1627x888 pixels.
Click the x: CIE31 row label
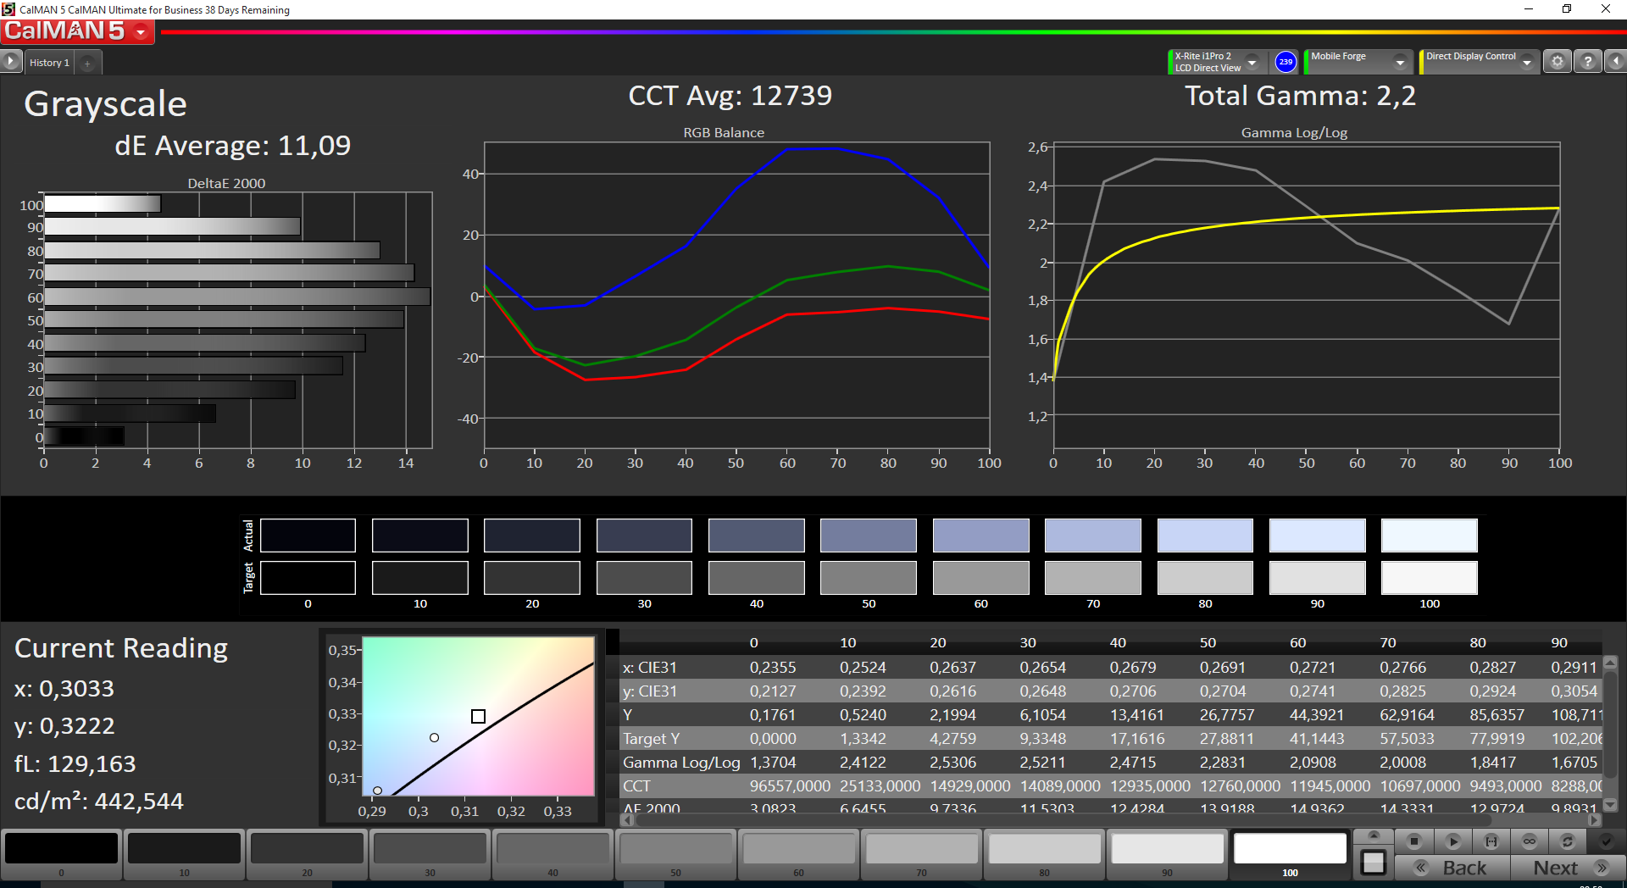pyautogui.click(x=650, y=668)
